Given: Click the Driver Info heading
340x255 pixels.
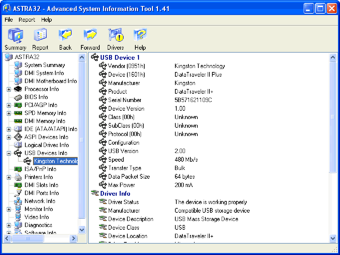Looking at the screenshot, I should [x=115, y=193].
